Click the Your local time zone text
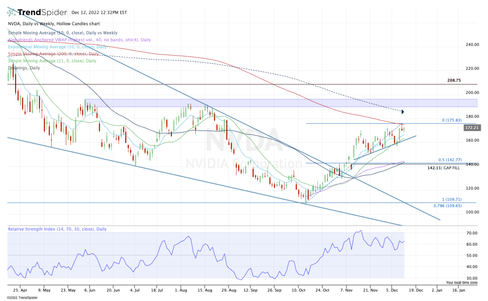 [x=462, y=282]
